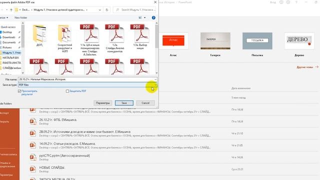Open presentation icon for 28.09.21г. Источники доходов
This screenshot has width=320, height=180.
(33, 133)
